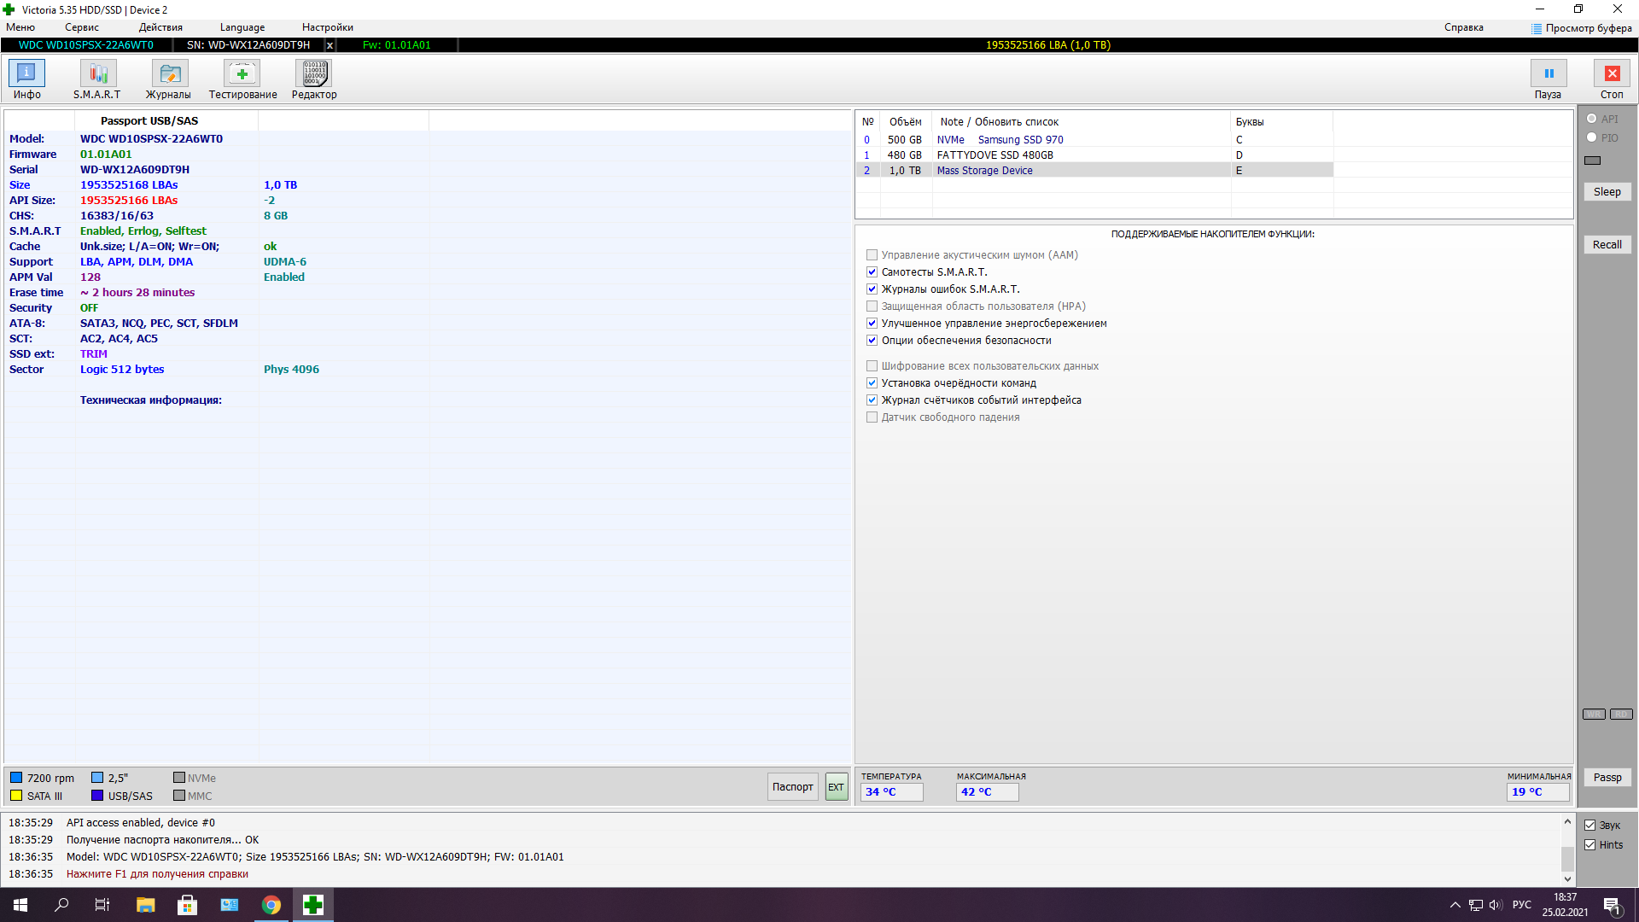Select the PIO radio button
The width and height of the screenshot is (1639, 922).
coord(1592,137)
